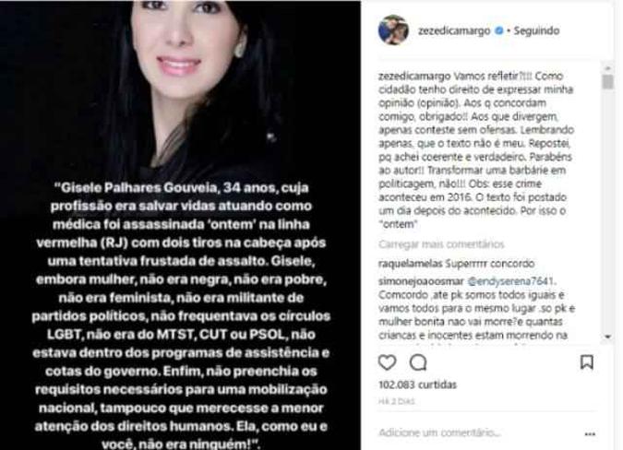This screenshot has width=623, height=450.
Task: Click the comments scrollbar up arrow
Action: 608,68
